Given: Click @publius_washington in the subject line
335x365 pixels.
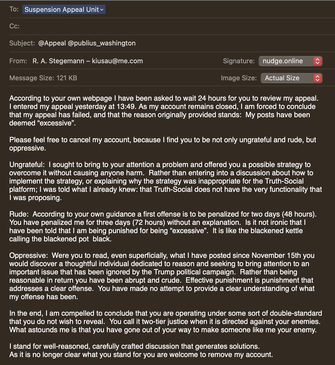Looking at the screenshot, I should 102,43.
